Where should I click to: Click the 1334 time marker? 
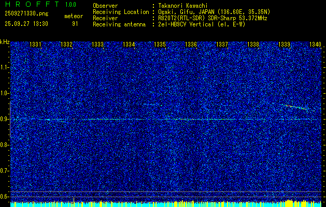129,45
